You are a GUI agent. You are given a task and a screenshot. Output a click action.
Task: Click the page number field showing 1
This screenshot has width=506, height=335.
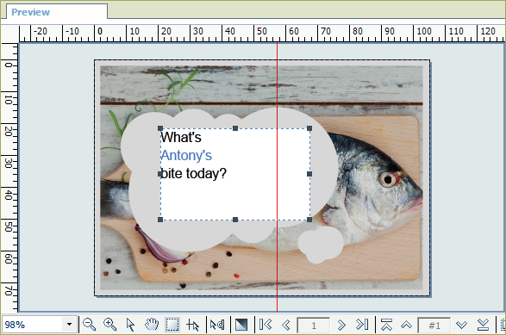point(314,326)
